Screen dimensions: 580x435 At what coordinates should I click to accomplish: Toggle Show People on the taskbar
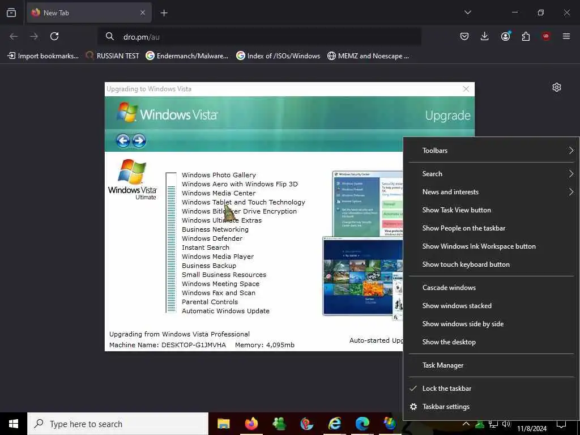(x=491, y=228)
